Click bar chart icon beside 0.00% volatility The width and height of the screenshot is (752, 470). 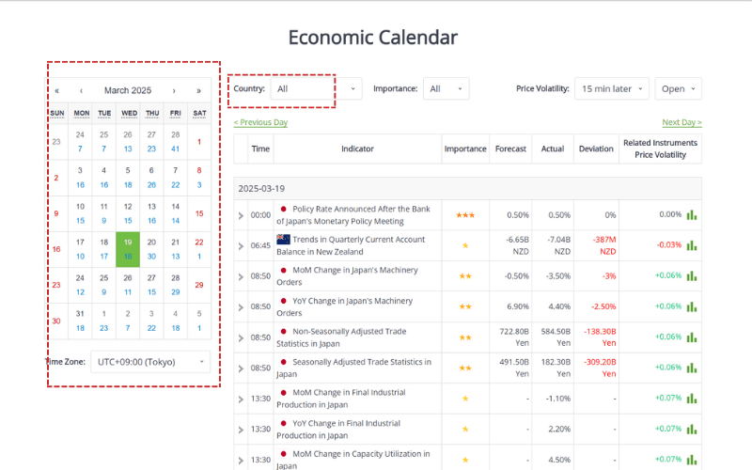(x=692, y=214)
